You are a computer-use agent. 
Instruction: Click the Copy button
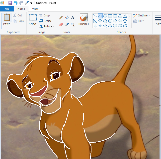(18, 21)
